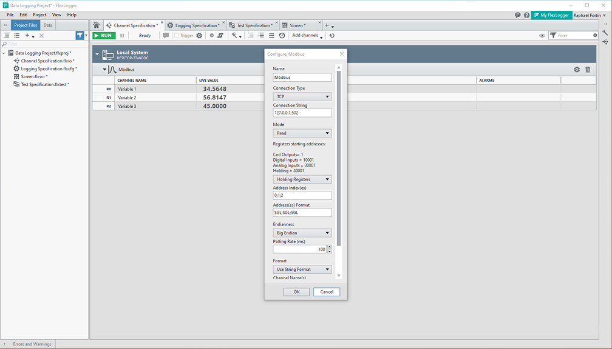Viewport: 612px width, 349px height.
Task: Increase Polling Rate with up stepper
Action: (330, 247)
